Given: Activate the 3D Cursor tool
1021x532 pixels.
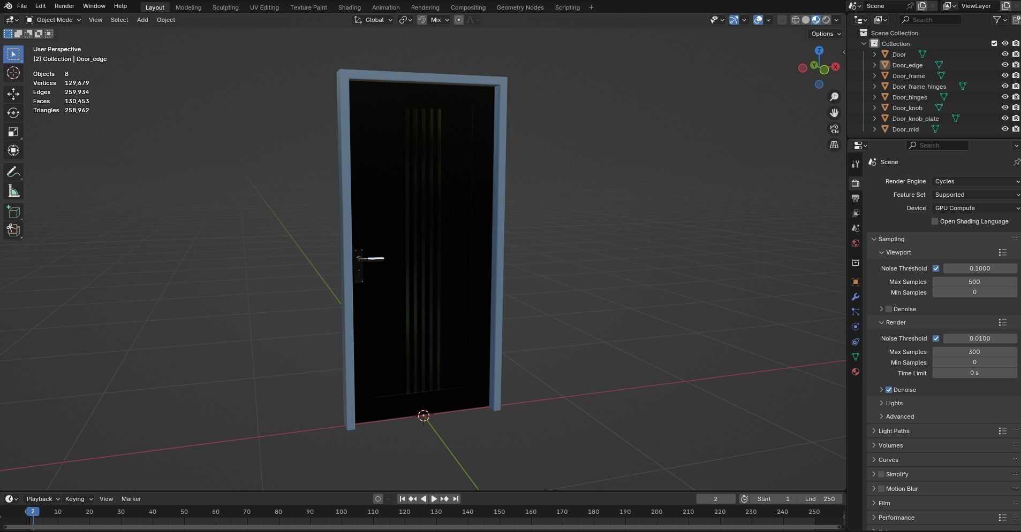Looking at the screenshot, I should 13,73.
